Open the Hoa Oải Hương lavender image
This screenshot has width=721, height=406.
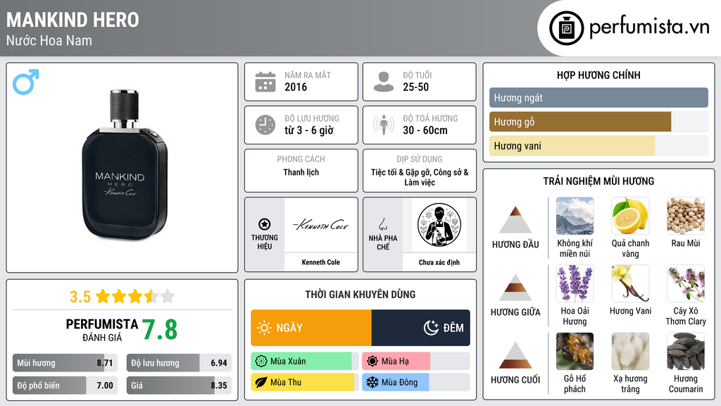coord(575,283)
